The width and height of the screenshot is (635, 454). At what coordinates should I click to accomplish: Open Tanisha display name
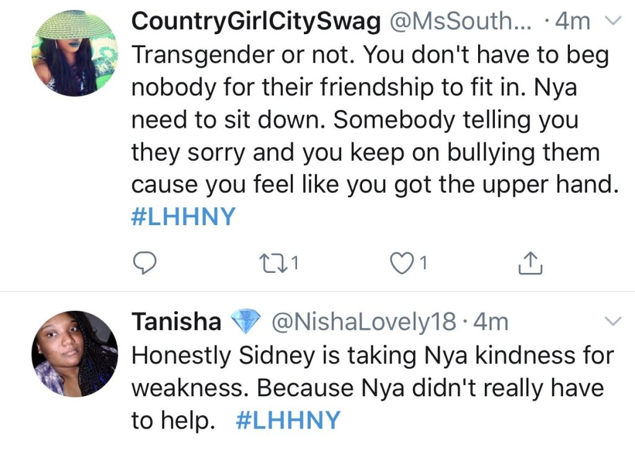point(176,321)
